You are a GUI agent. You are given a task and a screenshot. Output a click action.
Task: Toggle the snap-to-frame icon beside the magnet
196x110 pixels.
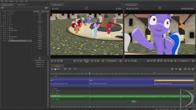[180, 69]
